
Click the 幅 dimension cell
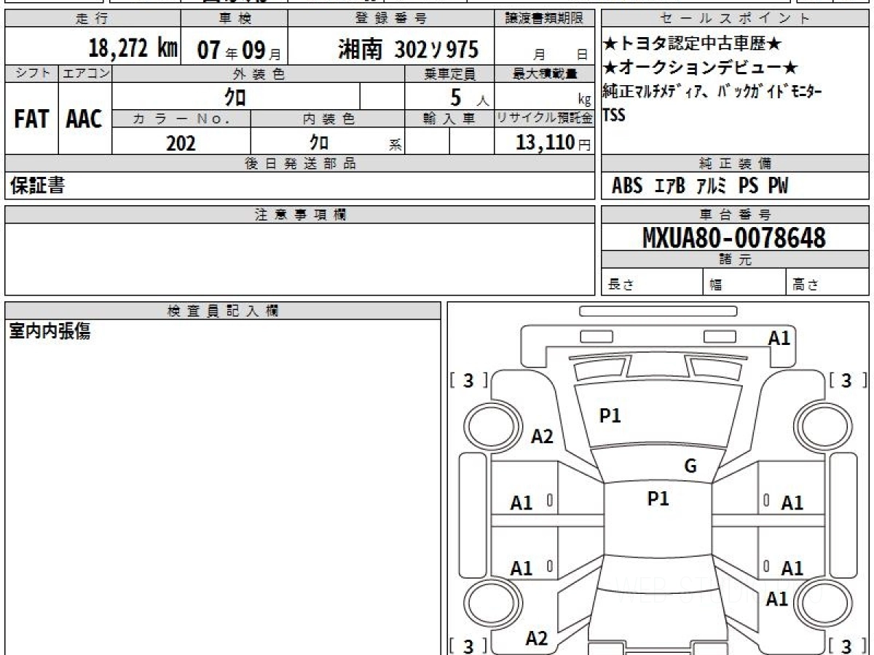coord(745,282)
